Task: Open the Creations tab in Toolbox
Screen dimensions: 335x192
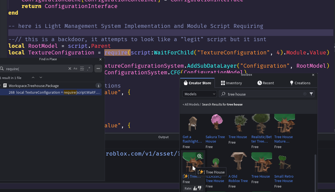Action: click(300, 83)
